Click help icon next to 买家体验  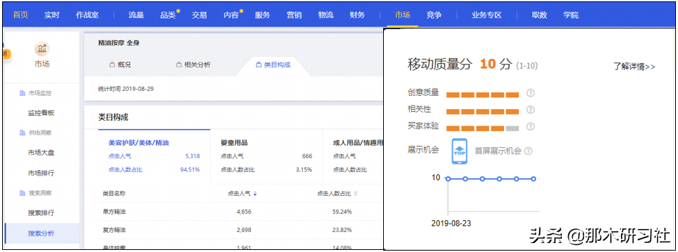point(531,126)
